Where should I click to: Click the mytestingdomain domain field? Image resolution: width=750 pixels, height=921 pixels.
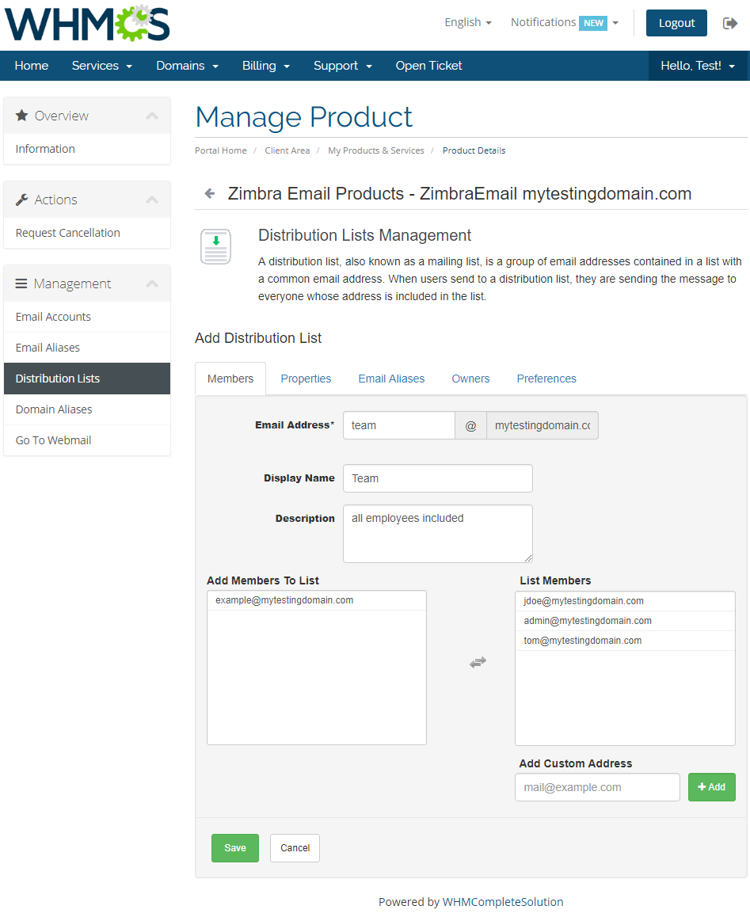(542, 425)
